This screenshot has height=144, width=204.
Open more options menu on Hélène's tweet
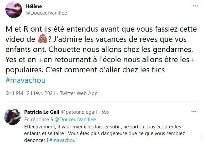point(194,7)
